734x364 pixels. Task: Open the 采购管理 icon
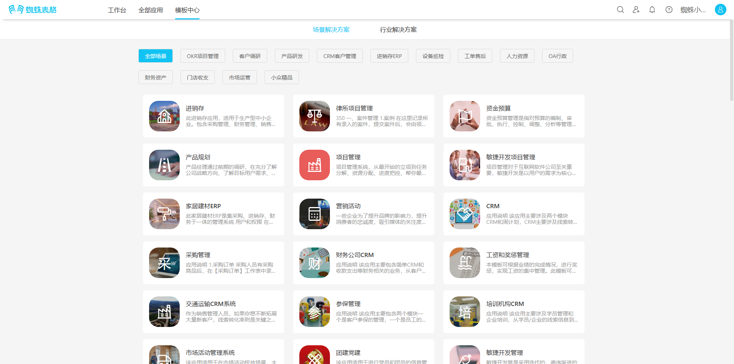(164, 263)
